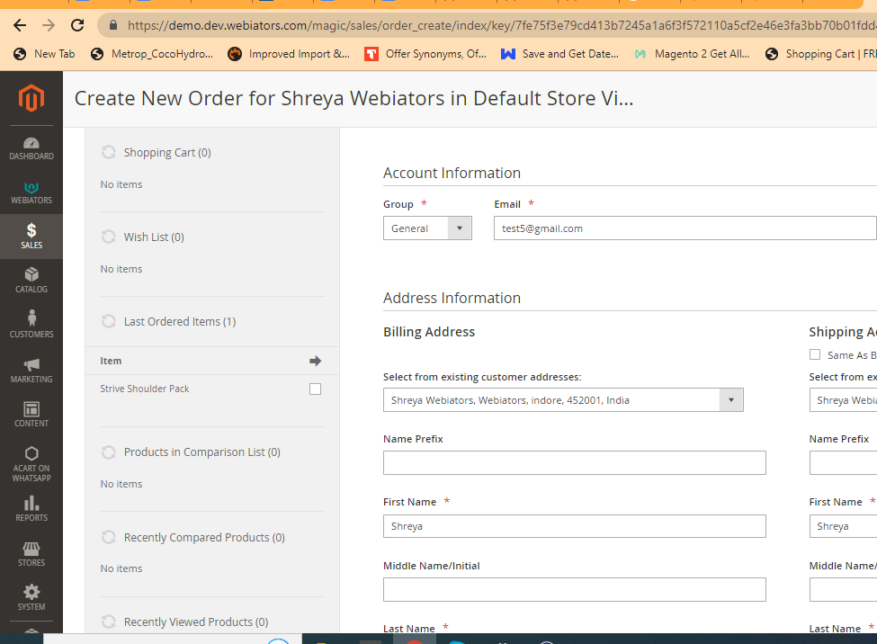Click the Email input field

(685, 228)
